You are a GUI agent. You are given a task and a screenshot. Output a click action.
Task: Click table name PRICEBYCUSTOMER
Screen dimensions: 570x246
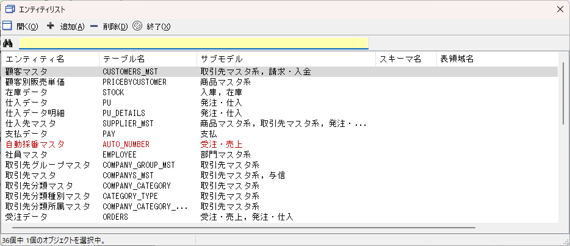tap(134, 82)
